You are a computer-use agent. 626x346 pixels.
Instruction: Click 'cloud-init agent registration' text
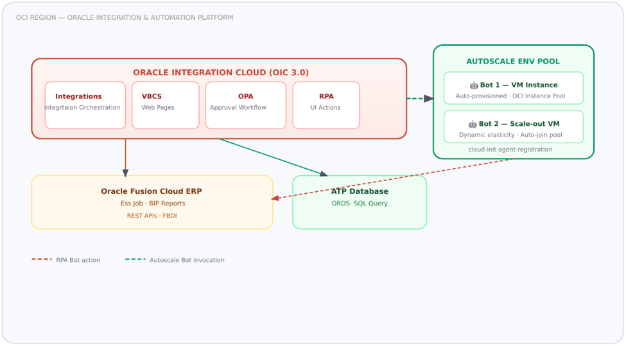point(510,150)
